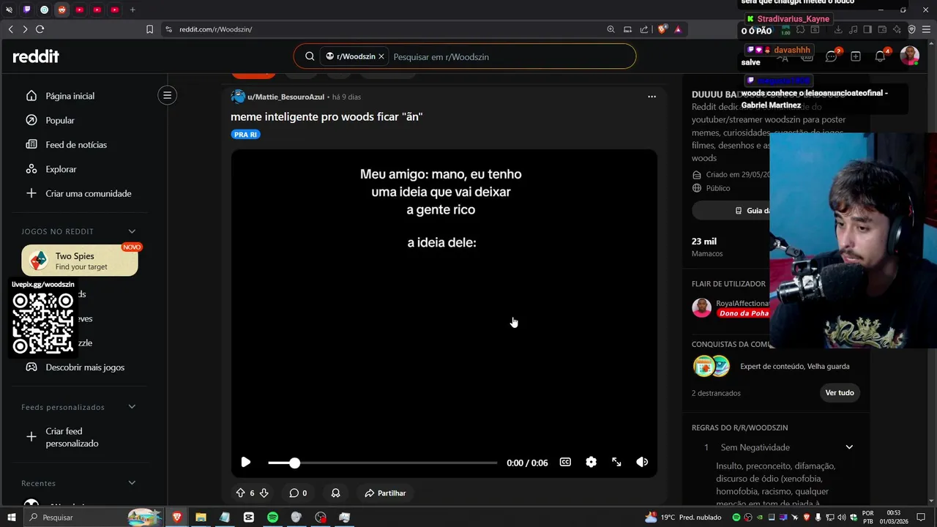This screenshot has width=937, height=527.
Task: Open the Reddit notifications bell
Action: [881, 56]
